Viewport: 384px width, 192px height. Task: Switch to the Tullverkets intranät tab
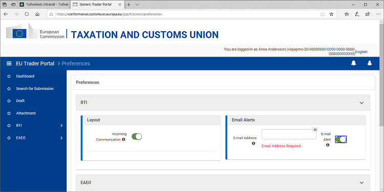coord(44,5)
